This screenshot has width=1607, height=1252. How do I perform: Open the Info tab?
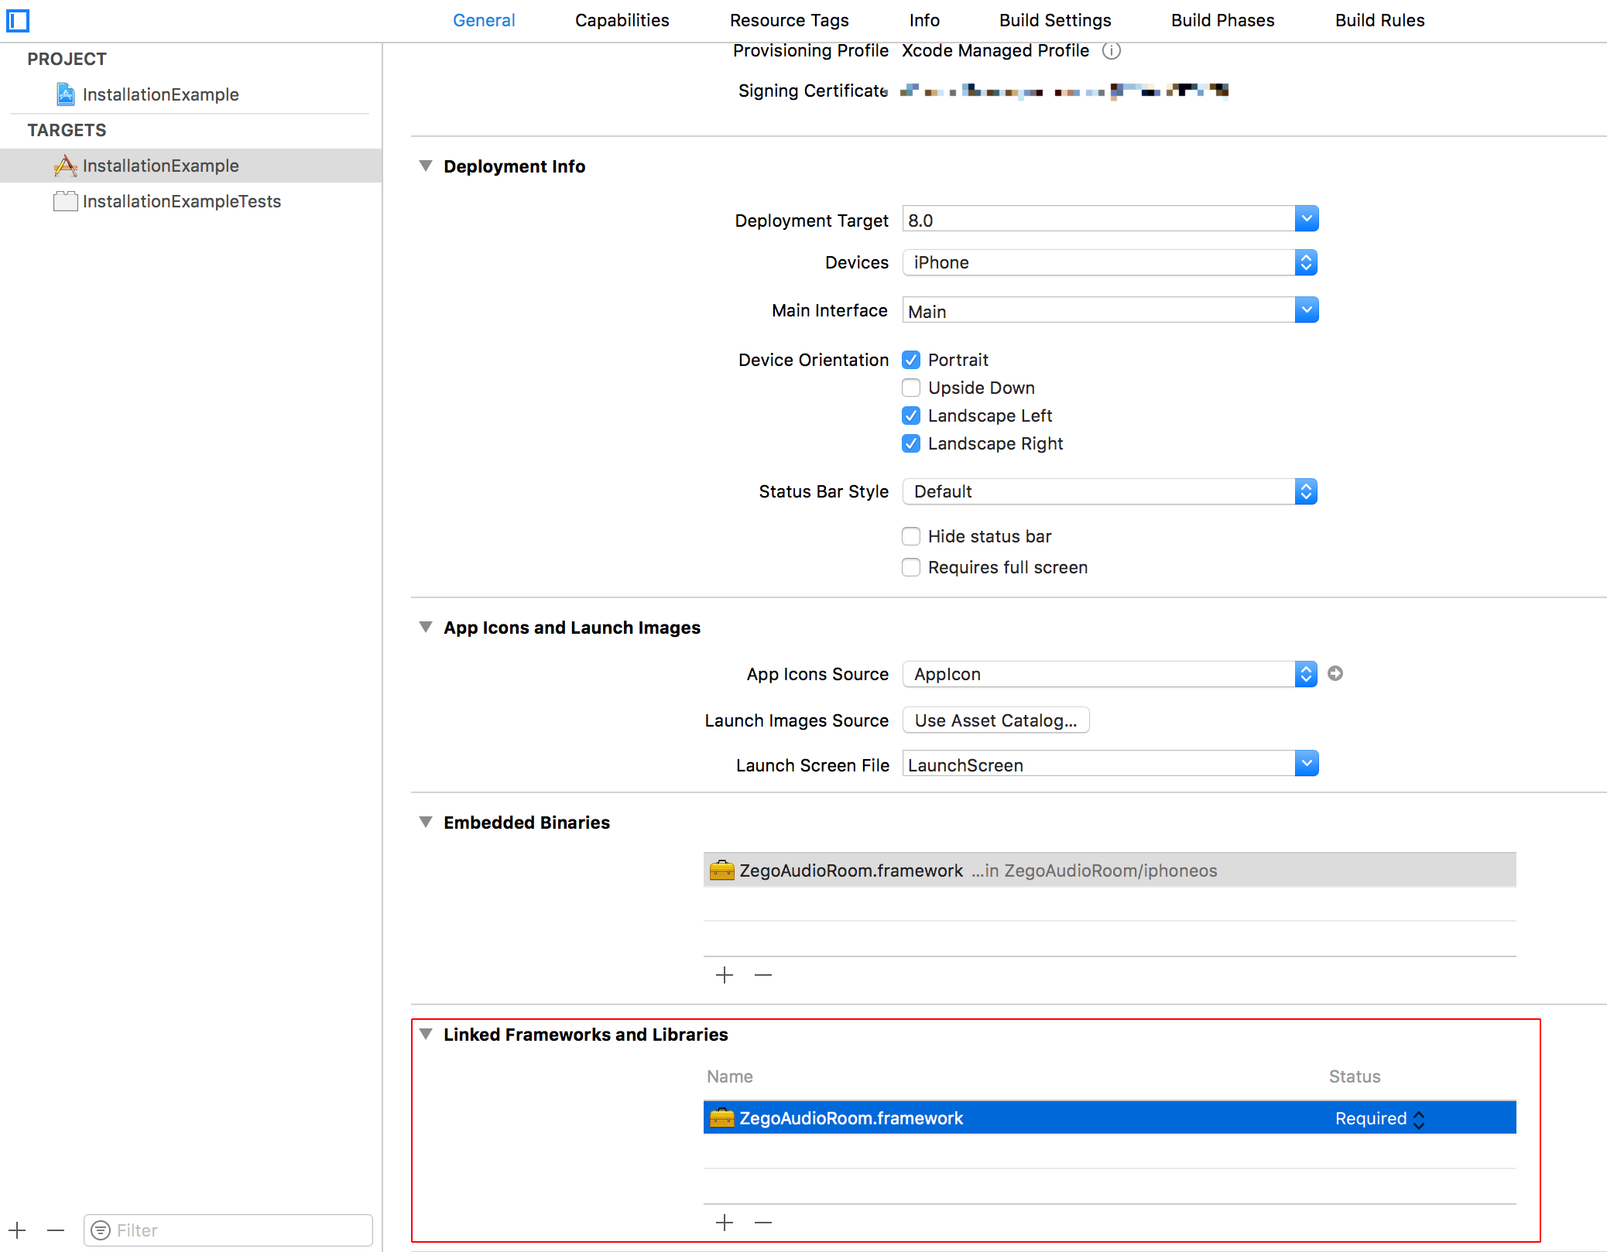pyautogui.click(x=924, y=20)
